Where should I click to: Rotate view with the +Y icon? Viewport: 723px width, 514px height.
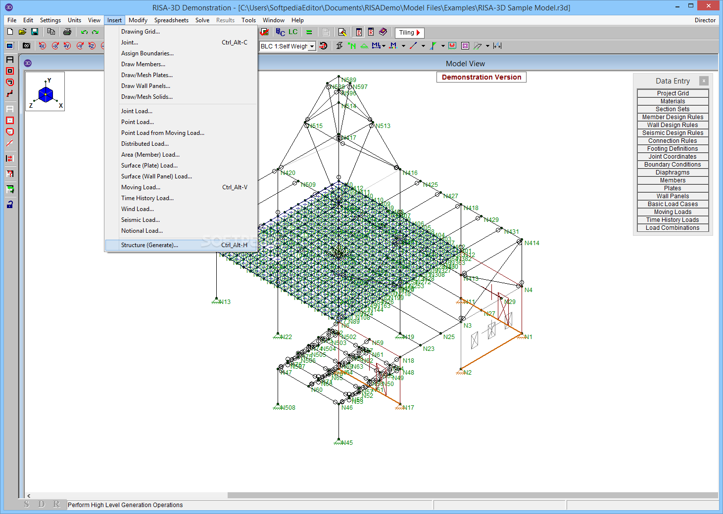pyautogui.click(x=67, y=45)
